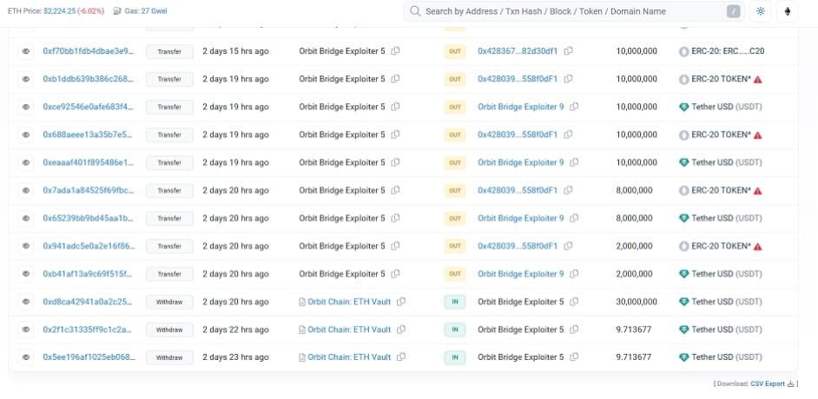Copy Orbit Bridge Exploiter 5 sender in 0xf70bb1 row

click(x=395, y=50)
